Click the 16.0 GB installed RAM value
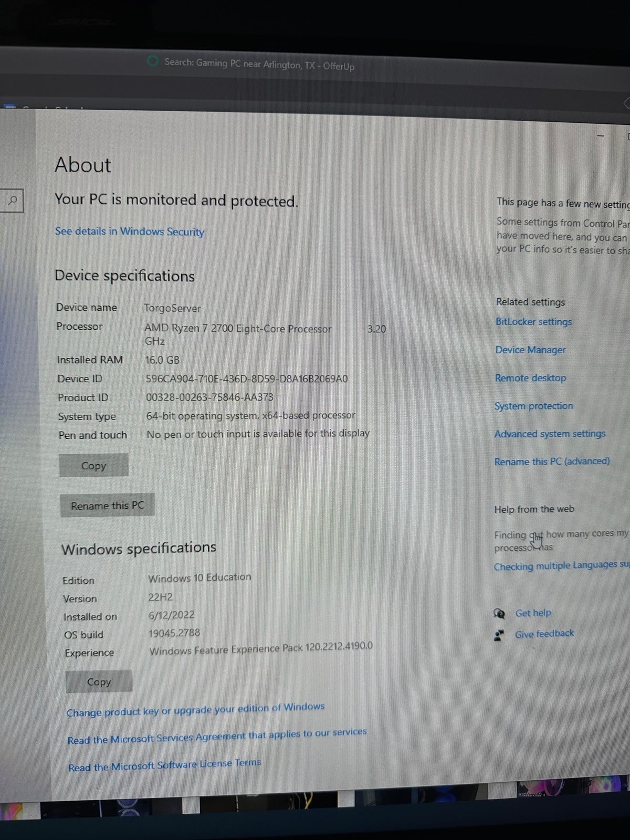The image size is (630, 840). pyautogui.click(x=162, y=360)
